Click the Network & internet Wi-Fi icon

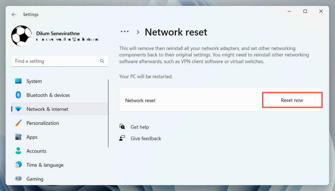[18, 109]
